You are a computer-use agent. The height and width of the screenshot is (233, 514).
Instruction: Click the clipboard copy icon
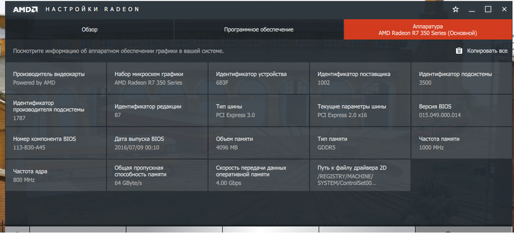pyautogui.click(x=459, y=51)
